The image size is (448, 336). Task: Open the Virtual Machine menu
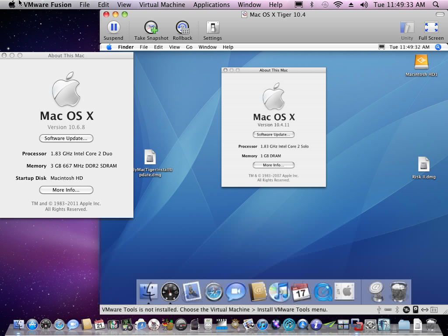click(162, 4)
